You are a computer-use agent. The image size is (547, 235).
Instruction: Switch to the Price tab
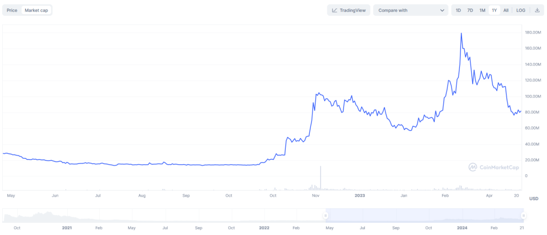(x=12, y=10)
